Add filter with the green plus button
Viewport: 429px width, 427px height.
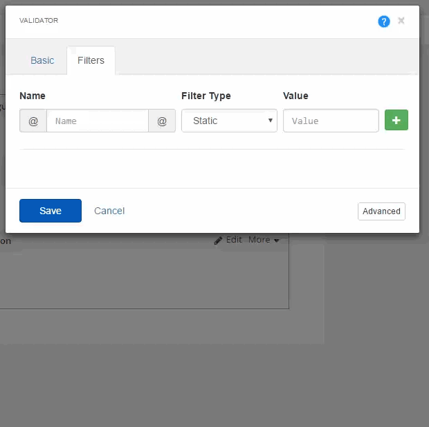[396, 120]
